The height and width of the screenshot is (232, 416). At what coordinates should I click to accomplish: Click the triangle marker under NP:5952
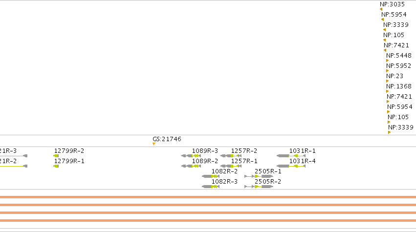pos(387,71)
